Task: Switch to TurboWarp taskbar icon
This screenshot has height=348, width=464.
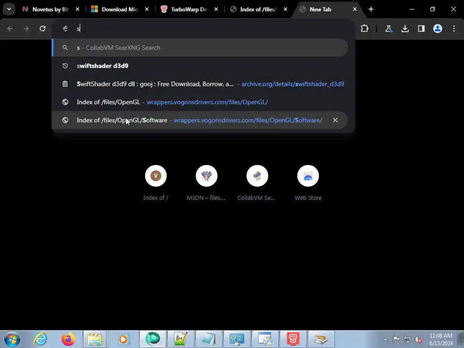Action: 293,339
